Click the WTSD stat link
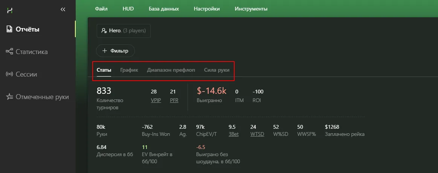Image resolution: width=438 pixels, height=173 pixels. tap(257, 134)
